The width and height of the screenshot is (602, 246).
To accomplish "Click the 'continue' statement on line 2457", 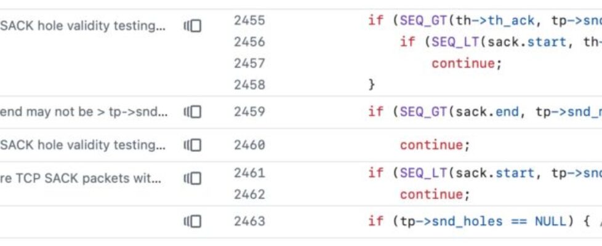I will (462, 63).
